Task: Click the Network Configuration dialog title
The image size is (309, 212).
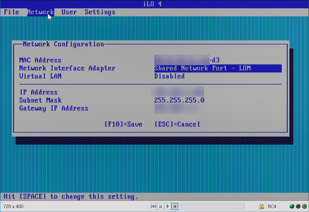Action: click(x=63, y=44)
